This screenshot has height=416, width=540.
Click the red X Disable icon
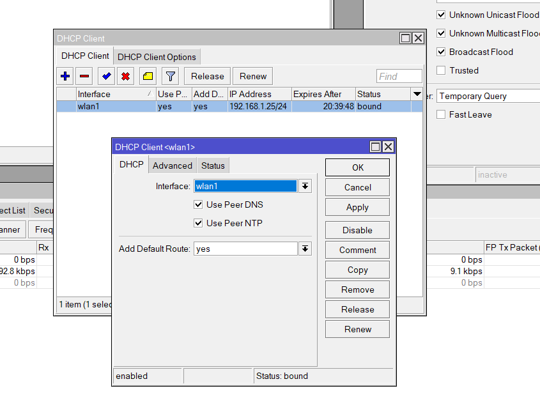click(126, 76)
